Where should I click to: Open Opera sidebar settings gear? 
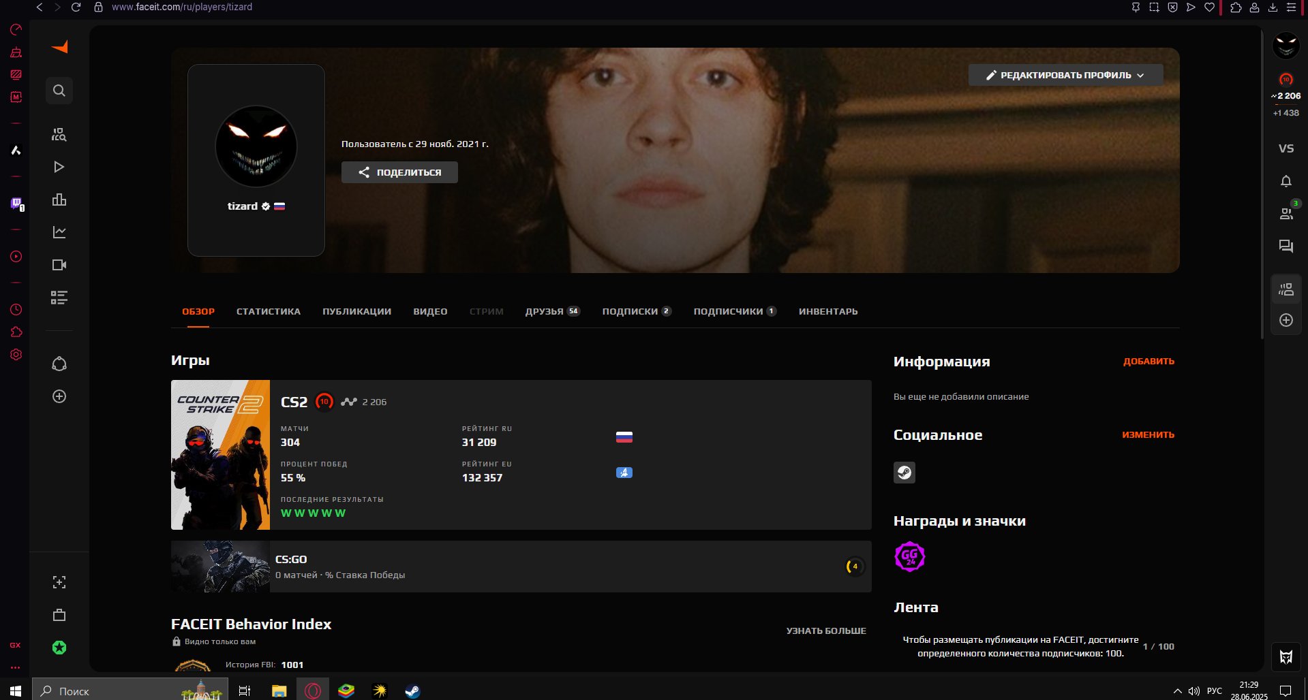coord(16,355)
